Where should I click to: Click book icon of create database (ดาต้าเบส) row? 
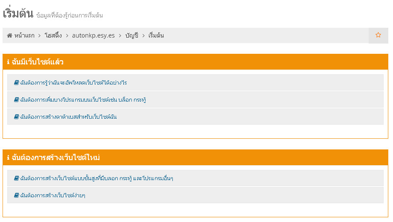pyautogui.click(x=16, y=117)
